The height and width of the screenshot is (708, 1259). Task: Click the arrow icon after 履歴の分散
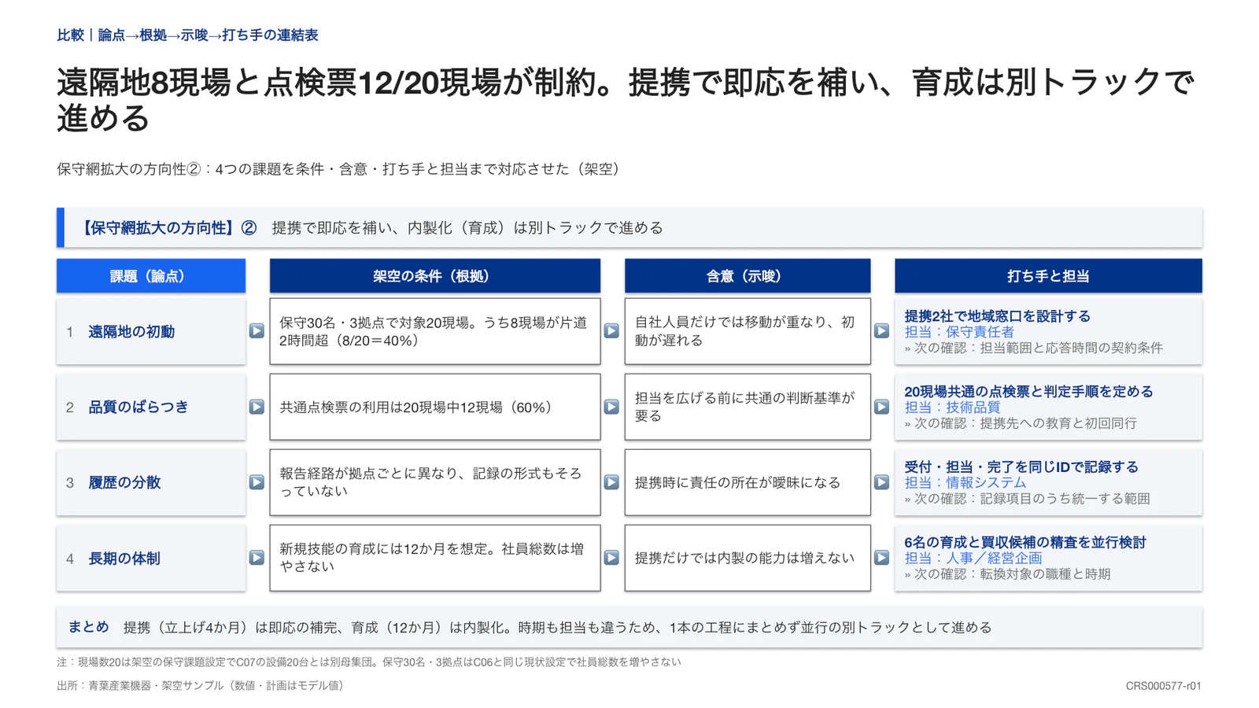tap(257, 482)
